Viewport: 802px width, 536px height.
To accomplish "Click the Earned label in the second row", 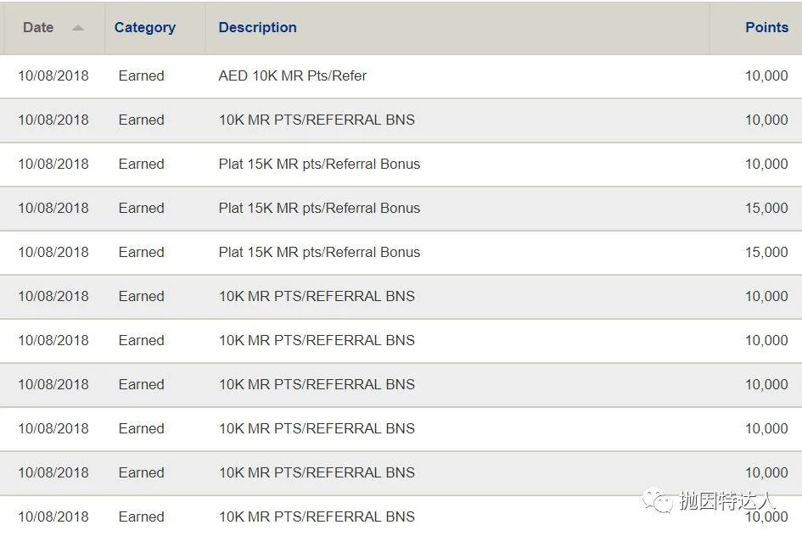I will [x=141, y=120].
